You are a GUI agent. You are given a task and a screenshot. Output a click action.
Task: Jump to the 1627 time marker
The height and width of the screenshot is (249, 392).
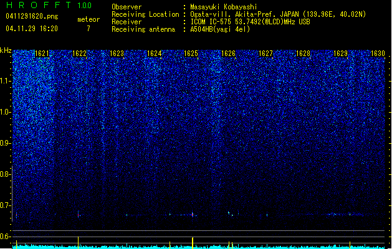point(265,54)
